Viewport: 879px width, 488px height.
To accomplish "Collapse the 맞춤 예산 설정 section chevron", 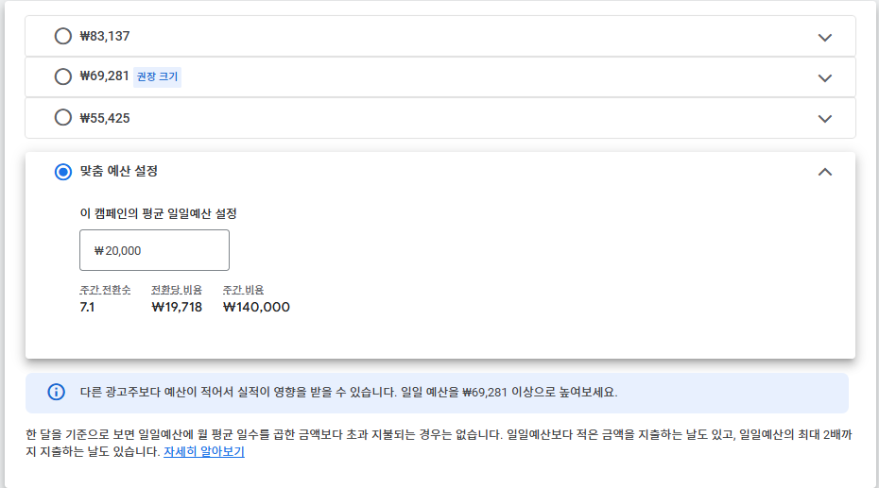I will (x=824, y=172).
